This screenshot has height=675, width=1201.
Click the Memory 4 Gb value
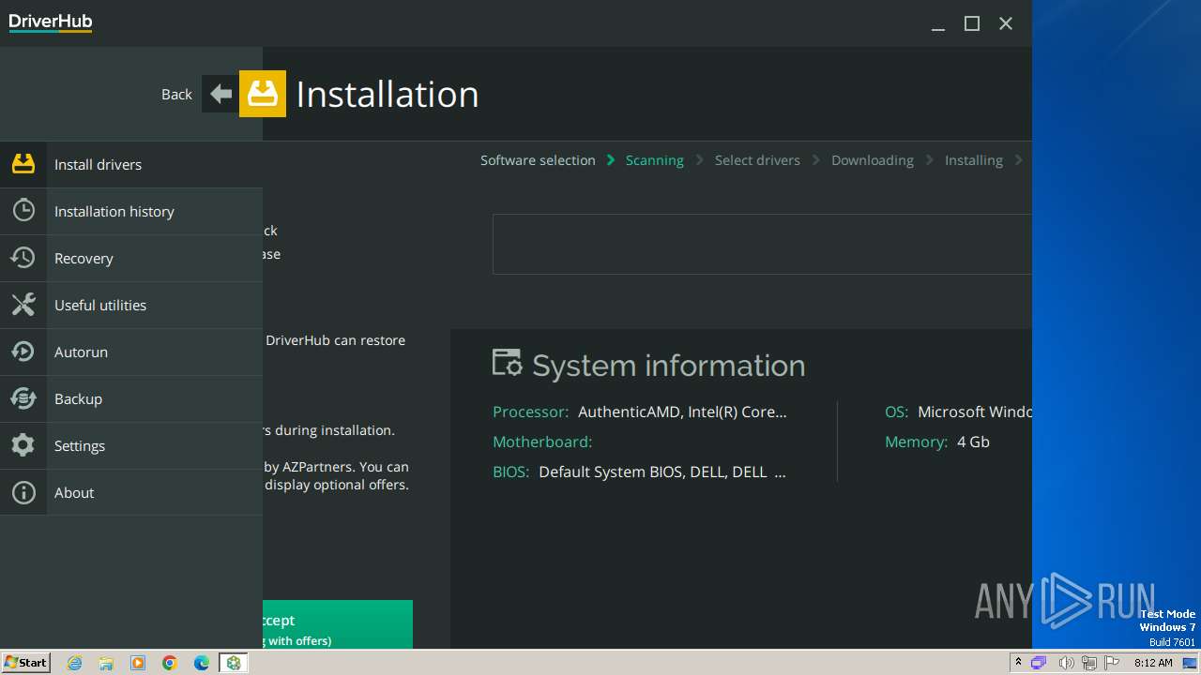[973, 442]
